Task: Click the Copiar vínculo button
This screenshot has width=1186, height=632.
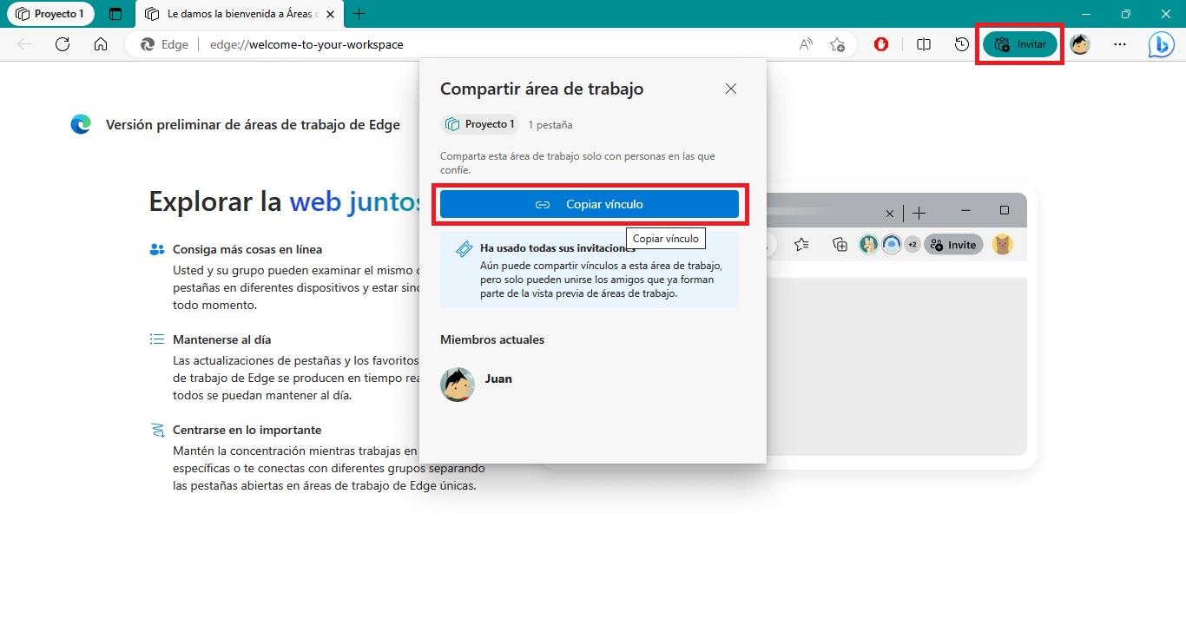Action: click(x=590, y=204)
